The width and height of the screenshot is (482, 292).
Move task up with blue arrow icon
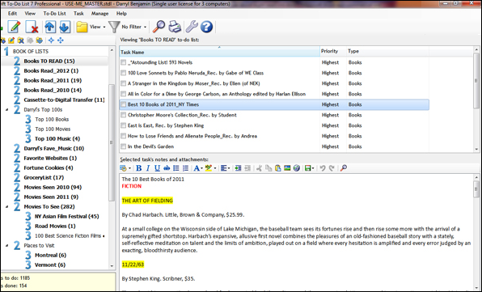50,27
